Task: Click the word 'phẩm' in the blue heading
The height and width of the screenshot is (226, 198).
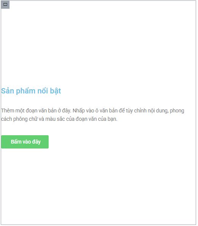Action: [26, 91]
